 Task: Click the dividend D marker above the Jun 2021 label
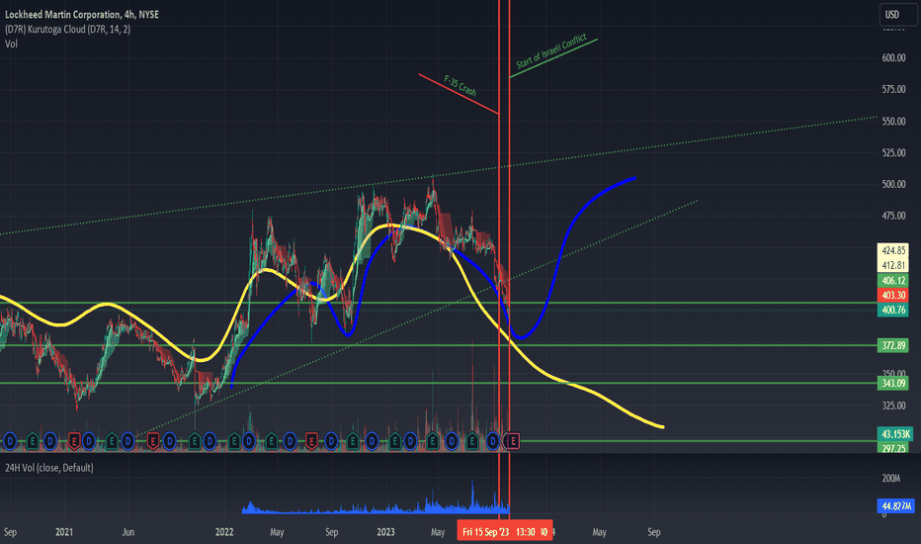point(127,440)
